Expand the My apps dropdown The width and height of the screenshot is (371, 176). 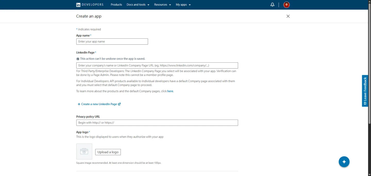pos(183,5)
